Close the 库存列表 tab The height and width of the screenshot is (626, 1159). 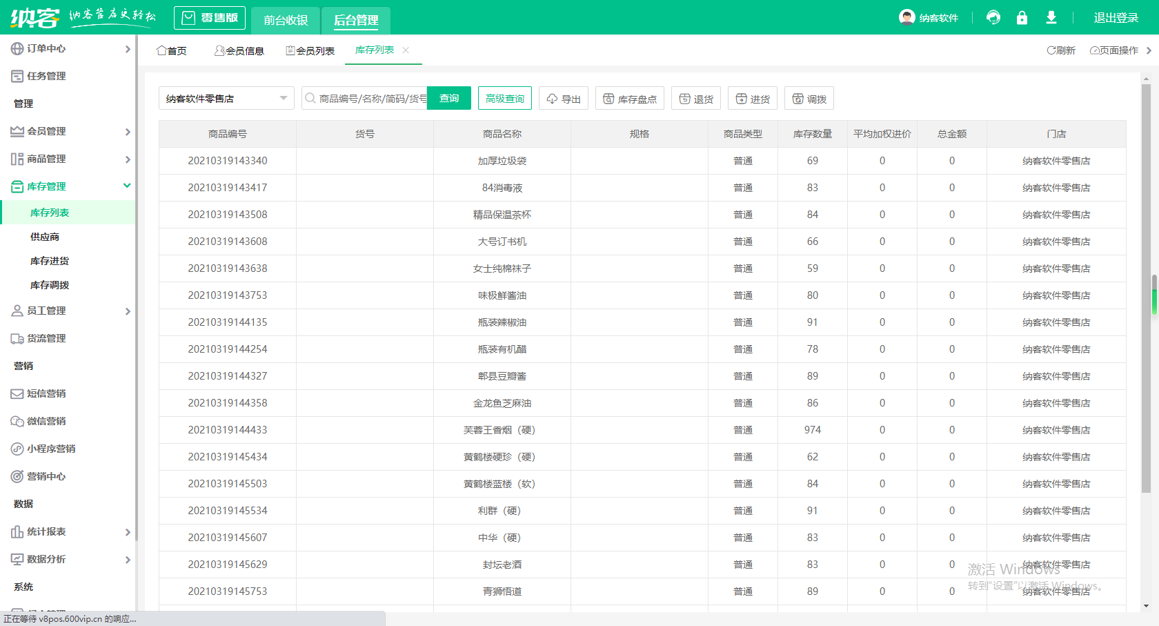click(x=406, y=50)
